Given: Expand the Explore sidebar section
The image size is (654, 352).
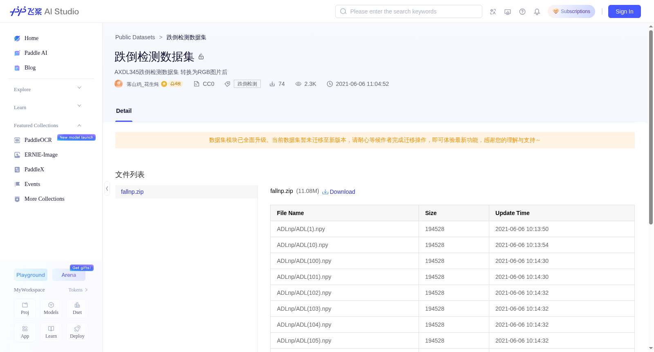Looking at the screenshot, I should pyautogui.click(x=79, y=88).
